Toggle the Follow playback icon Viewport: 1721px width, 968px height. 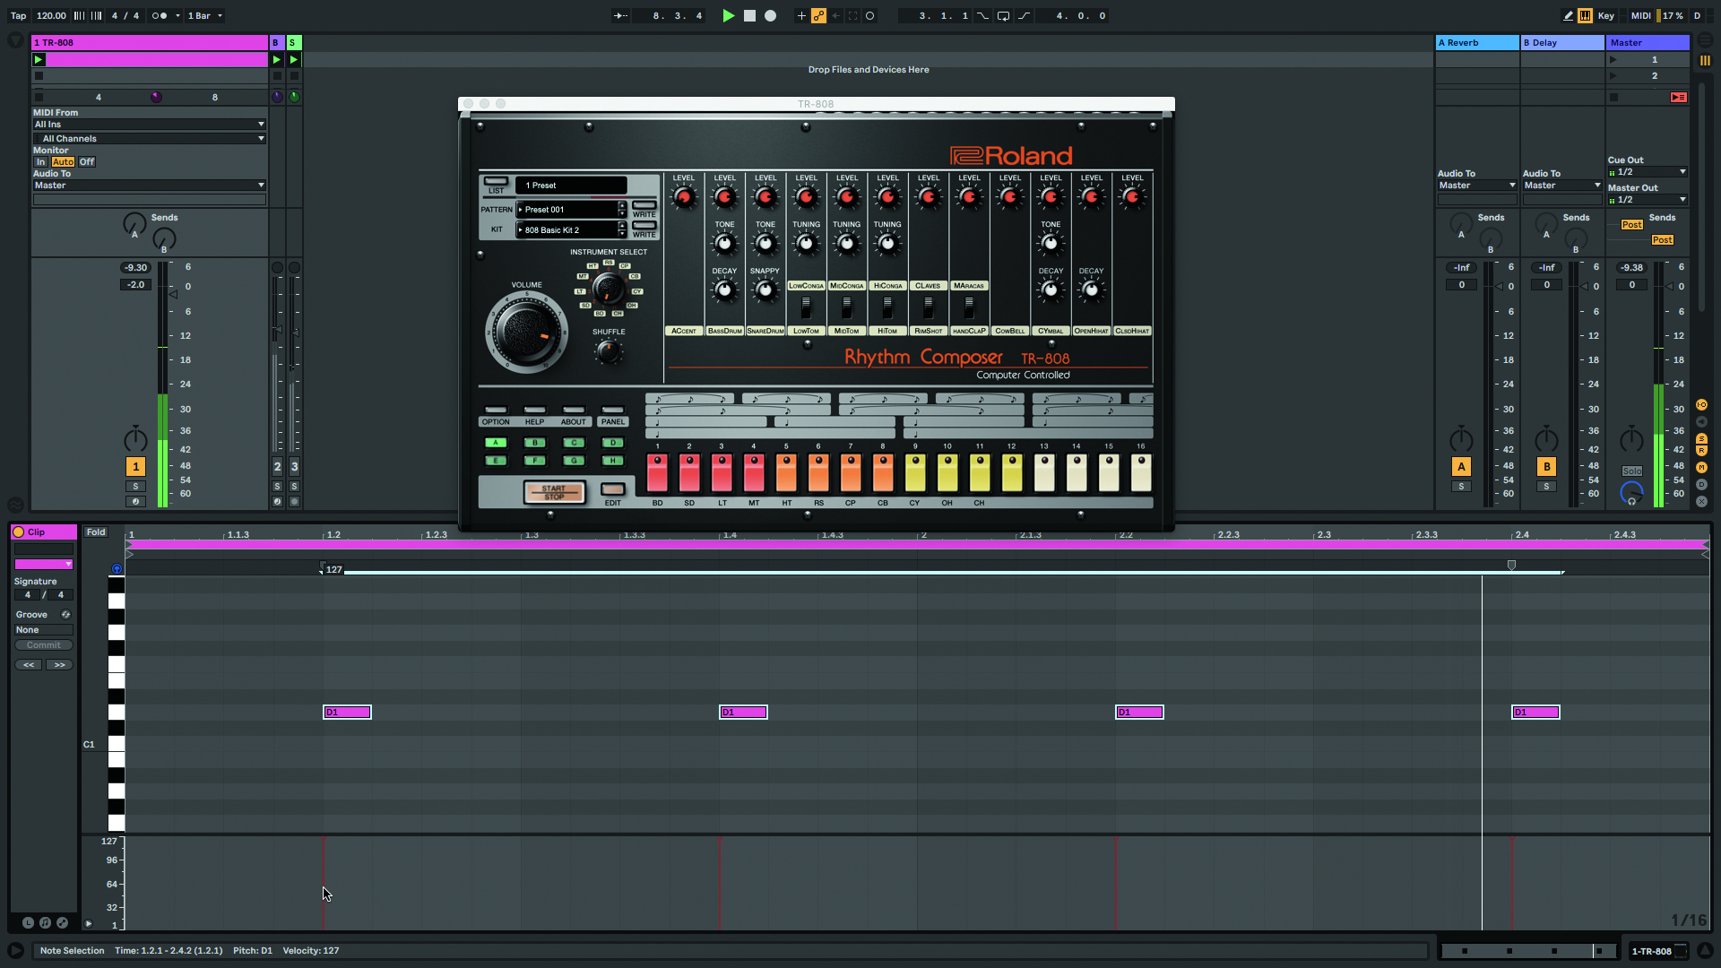pyautogui.click(x=620, y=15)
